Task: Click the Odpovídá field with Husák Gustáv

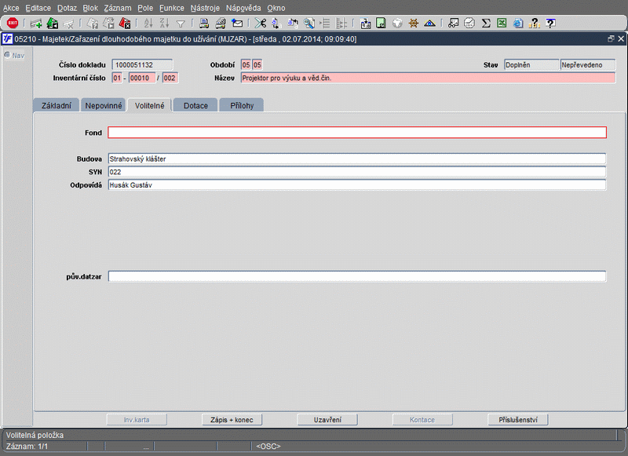Action: point(357,185)
